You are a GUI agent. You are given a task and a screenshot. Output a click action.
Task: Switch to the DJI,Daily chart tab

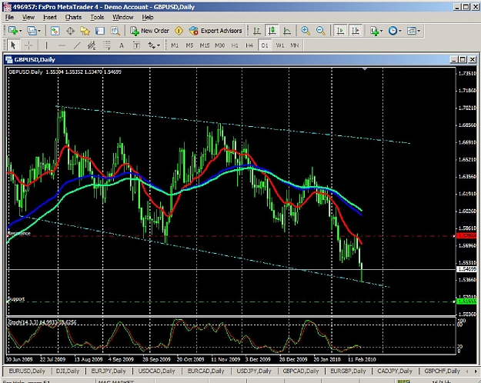pos(68,371)
